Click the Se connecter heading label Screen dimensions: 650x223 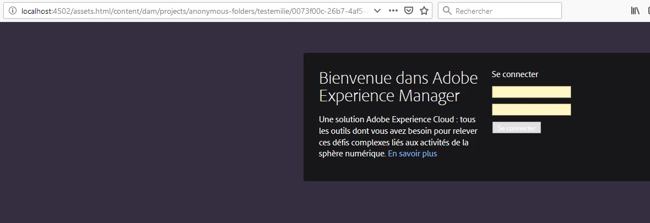point(515,74)
